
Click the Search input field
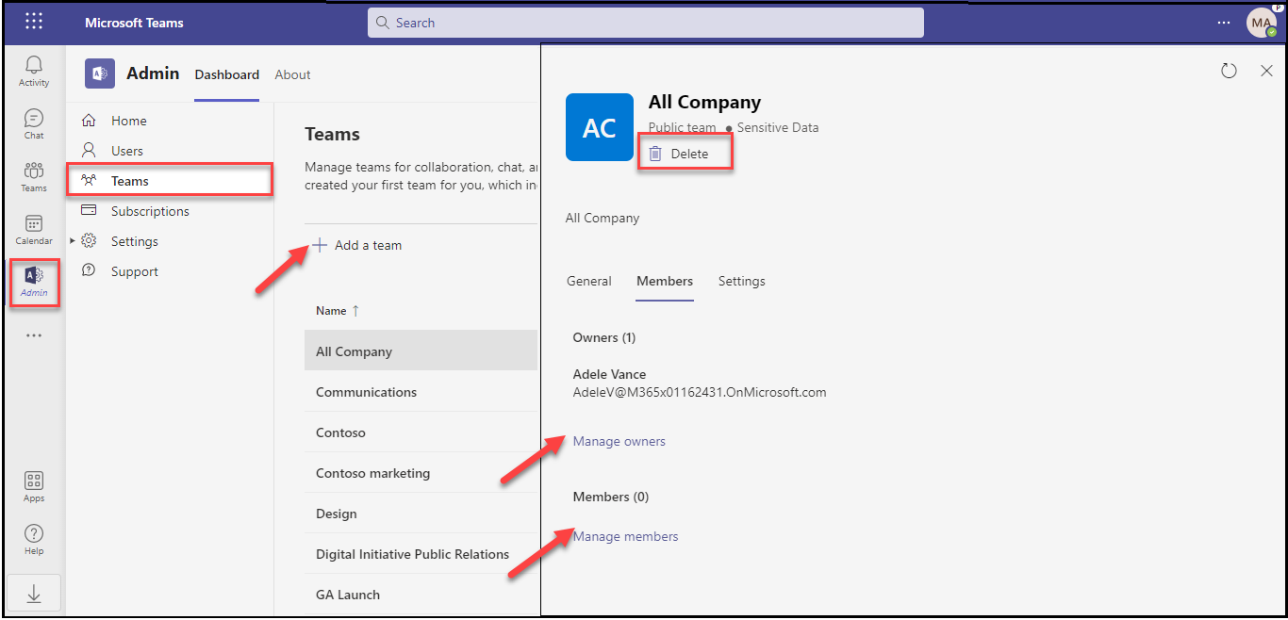point(645,23)
